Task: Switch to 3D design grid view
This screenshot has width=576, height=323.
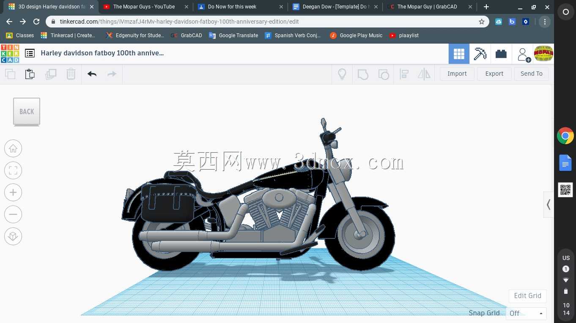Action: pos(459,54)
